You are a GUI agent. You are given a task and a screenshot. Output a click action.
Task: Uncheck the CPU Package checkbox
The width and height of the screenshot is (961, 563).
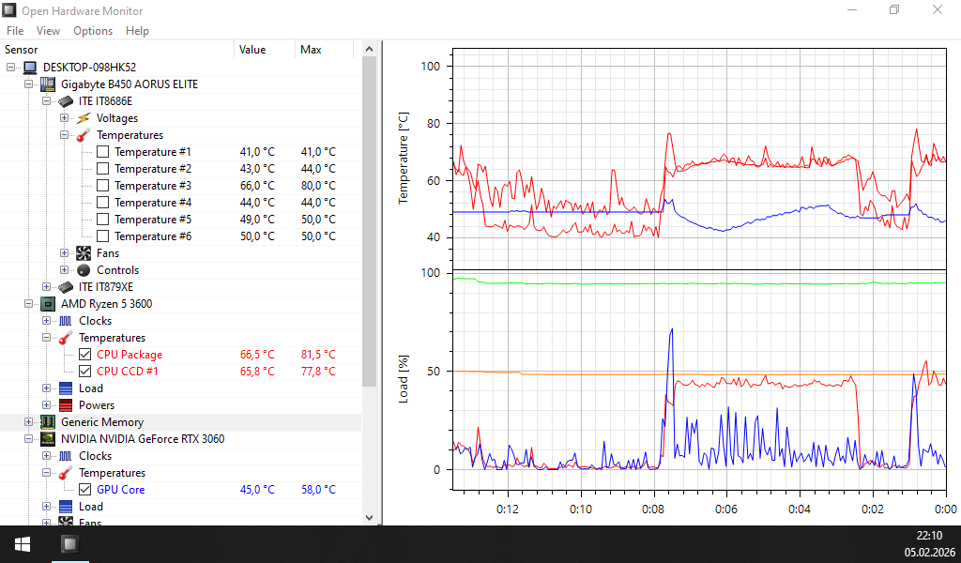click(x=85, y=354)
